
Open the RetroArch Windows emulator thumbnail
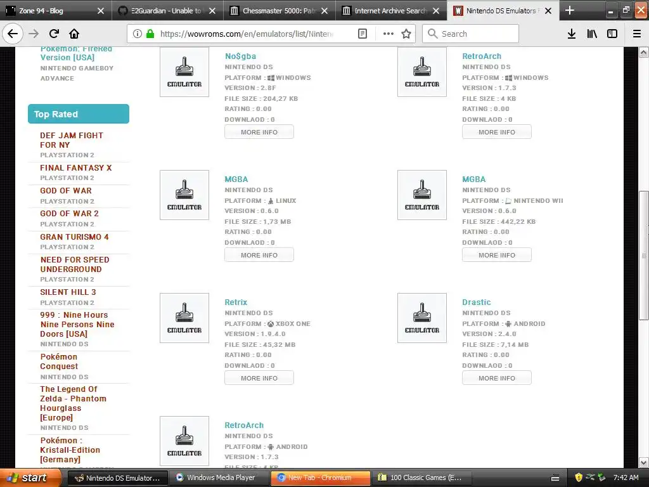pyautogui.click(x=421, y=72)
